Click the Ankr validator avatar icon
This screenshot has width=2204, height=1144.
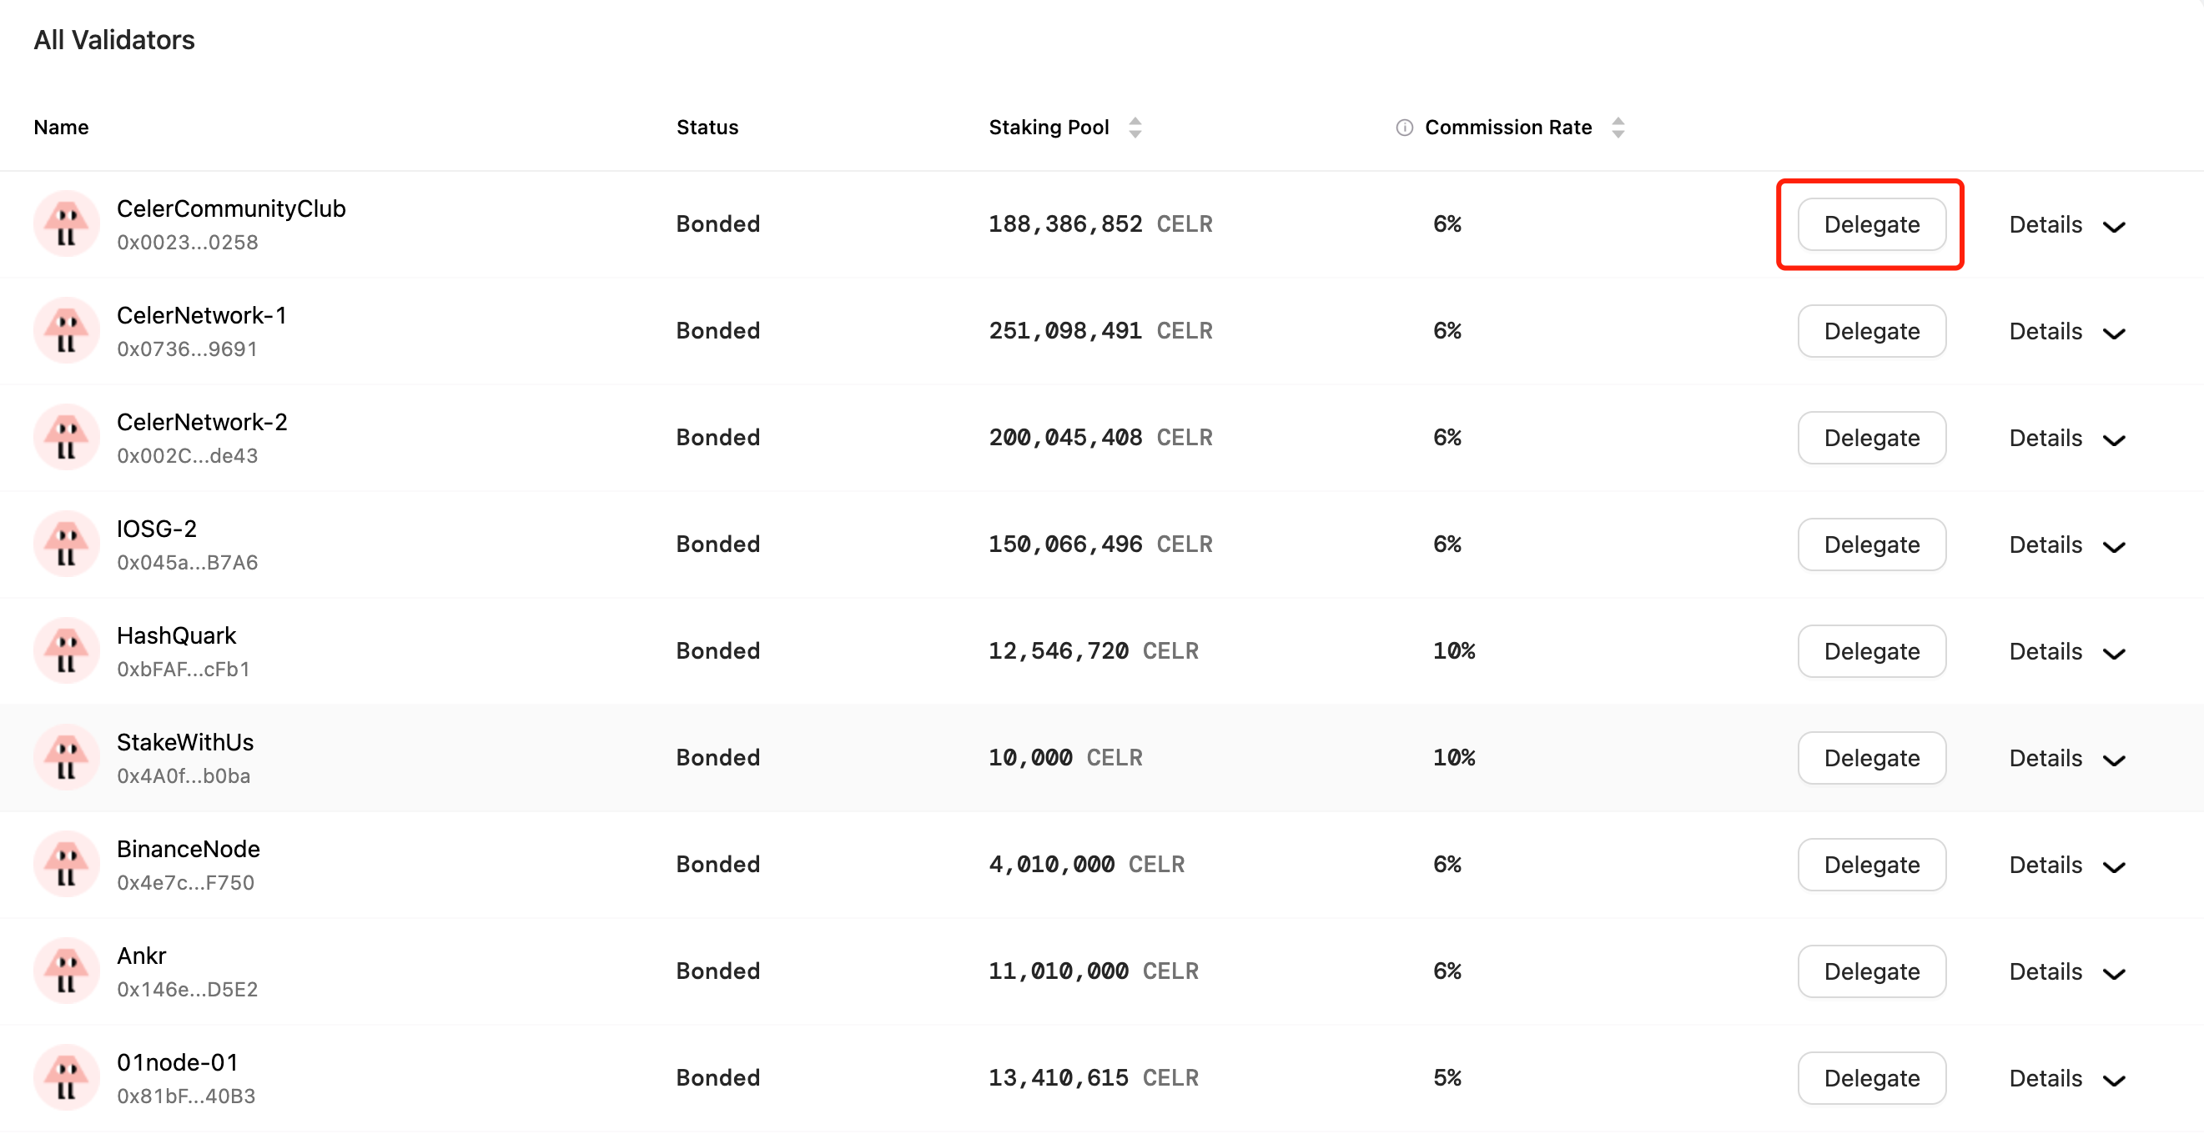coord(66,971)
